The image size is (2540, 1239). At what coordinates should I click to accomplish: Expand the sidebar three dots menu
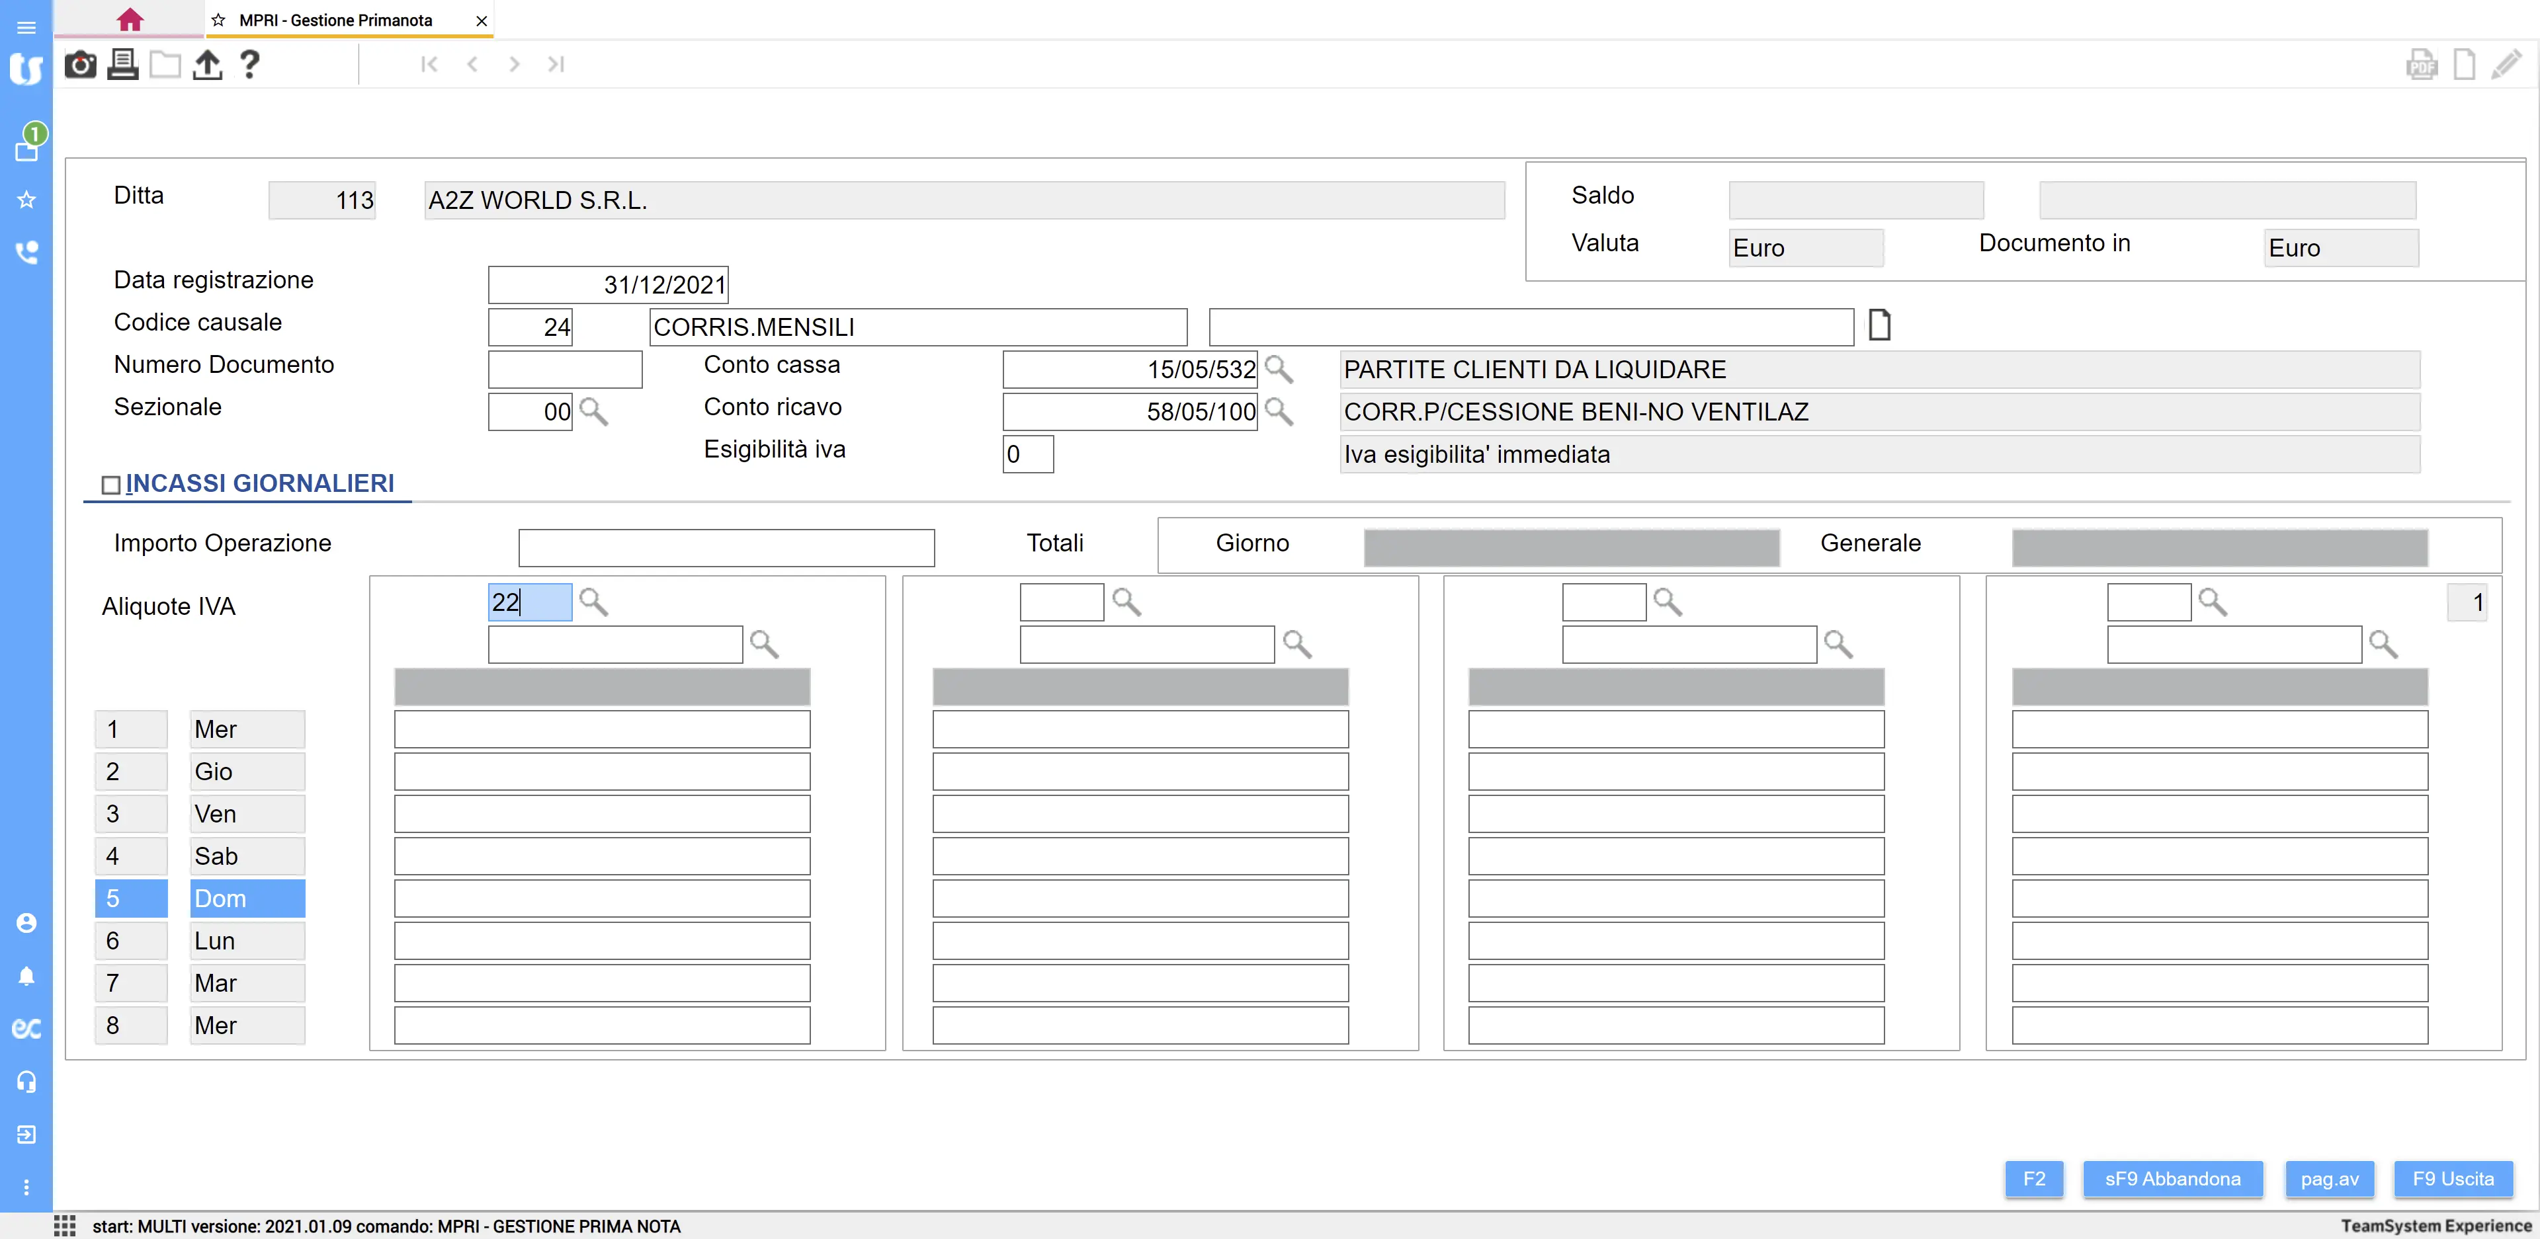coord(26,1187)
